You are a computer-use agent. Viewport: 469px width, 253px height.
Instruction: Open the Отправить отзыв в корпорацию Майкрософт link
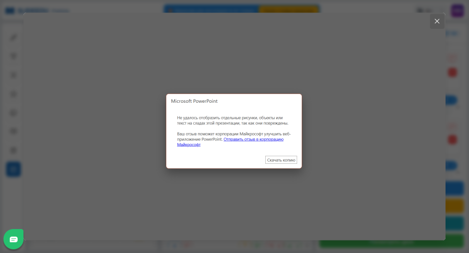tap(253, 139)
